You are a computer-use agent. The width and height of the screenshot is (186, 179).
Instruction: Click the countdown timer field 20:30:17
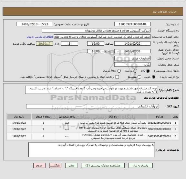(45, 44)
